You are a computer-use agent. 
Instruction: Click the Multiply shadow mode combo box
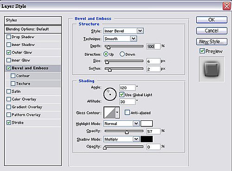pos(122,139)
